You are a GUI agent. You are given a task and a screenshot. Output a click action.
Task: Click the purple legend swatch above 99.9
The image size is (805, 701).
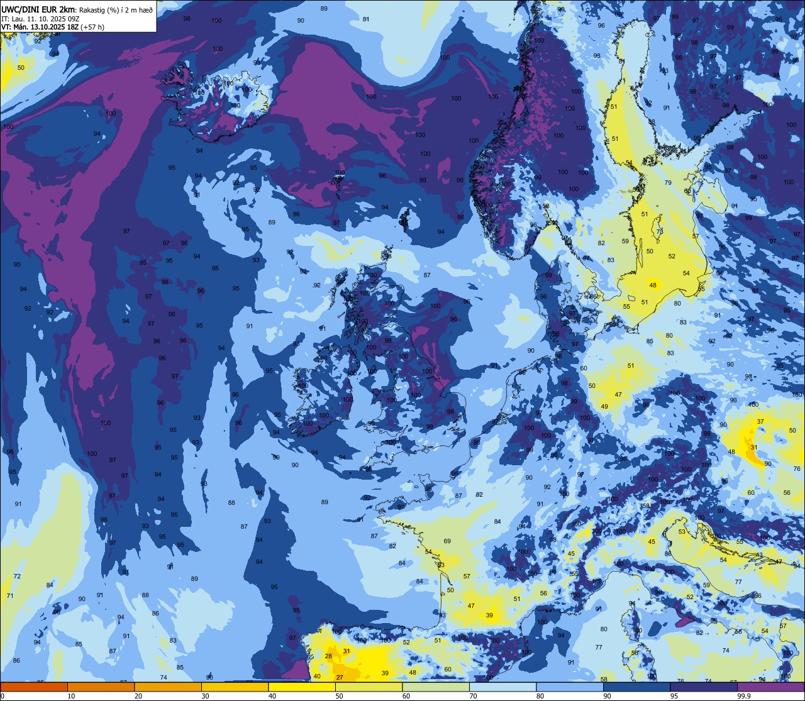coord(771,687)
